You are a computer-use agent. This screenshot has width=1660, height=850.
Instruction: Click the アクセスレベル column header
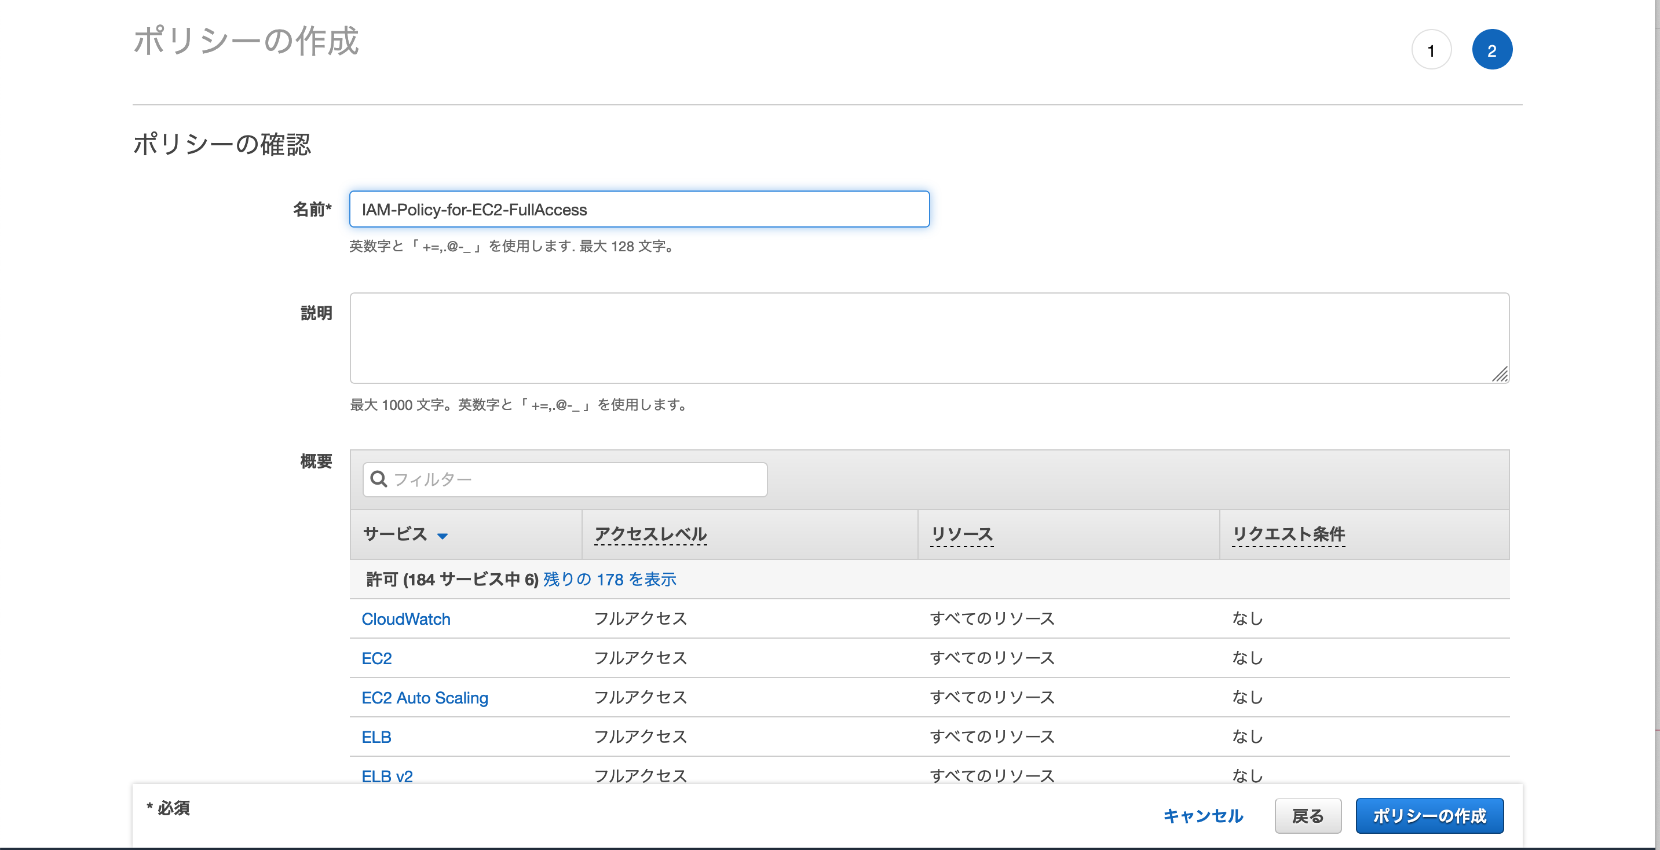650,534
